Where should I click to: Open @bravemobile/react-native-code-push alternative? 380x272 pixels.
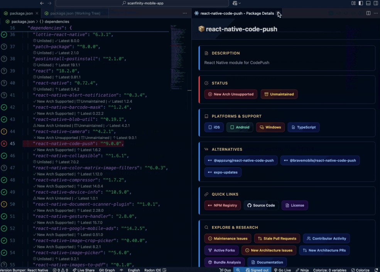point(320,160)
